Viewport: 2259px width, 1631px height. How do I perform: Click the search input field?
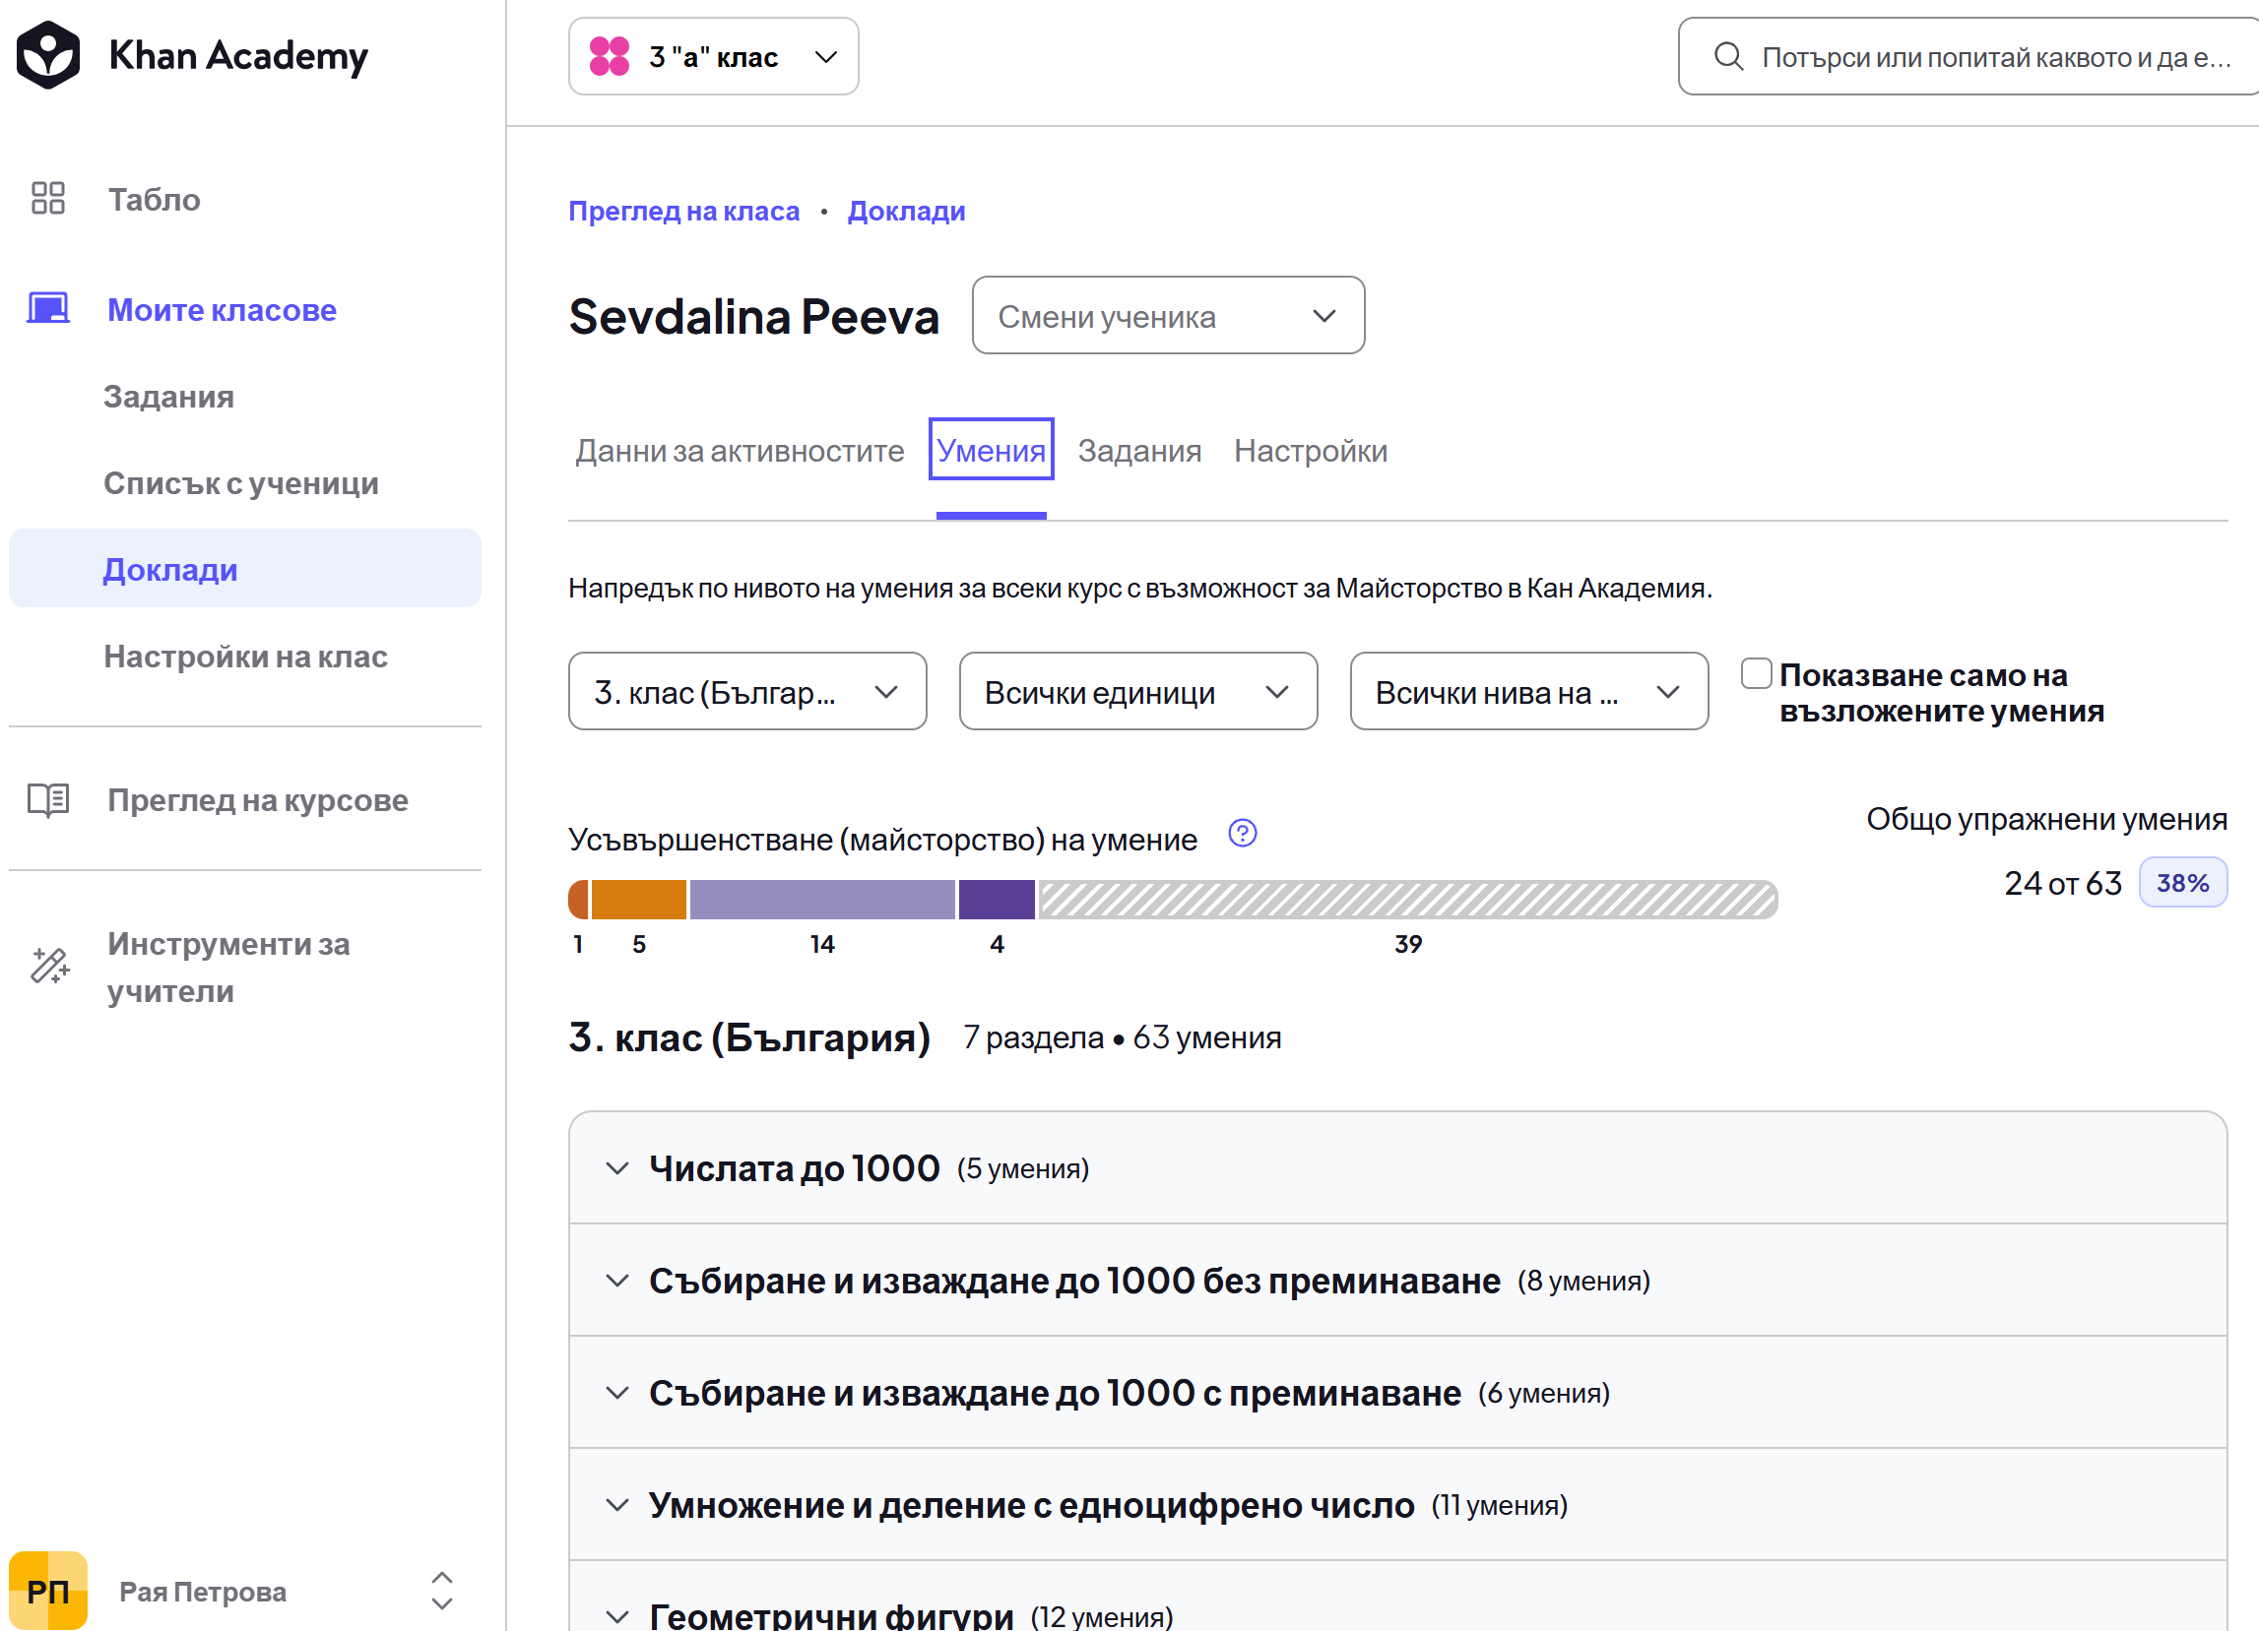(x=1969, y=57)
